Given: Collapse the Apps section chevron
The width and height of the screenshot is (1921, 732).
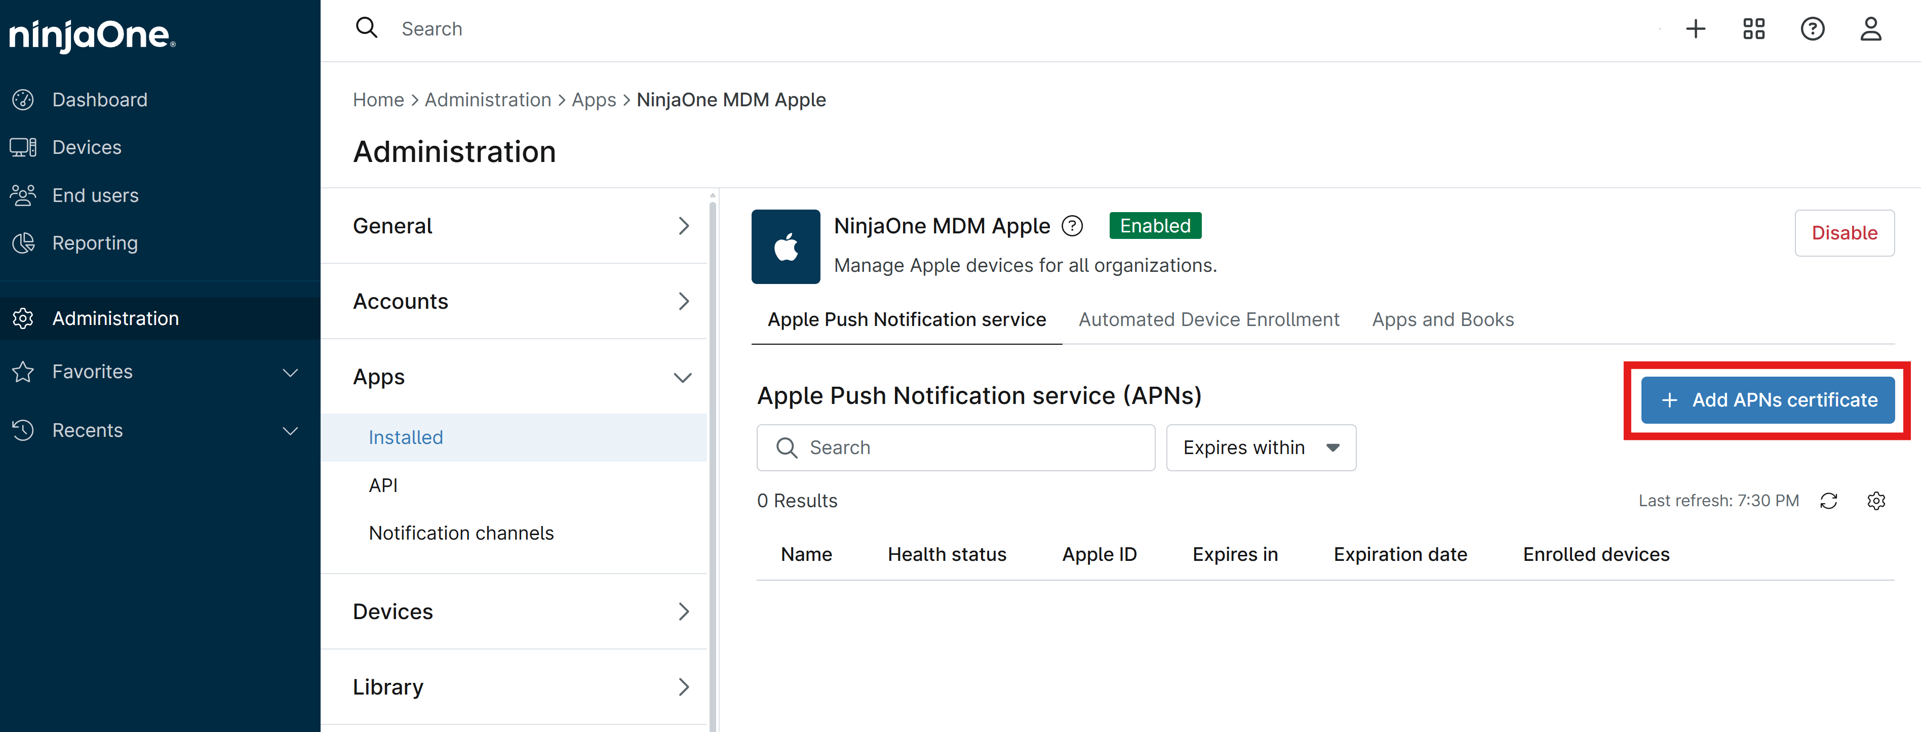Looking at the screenshot, I should [x=682, y=377].
